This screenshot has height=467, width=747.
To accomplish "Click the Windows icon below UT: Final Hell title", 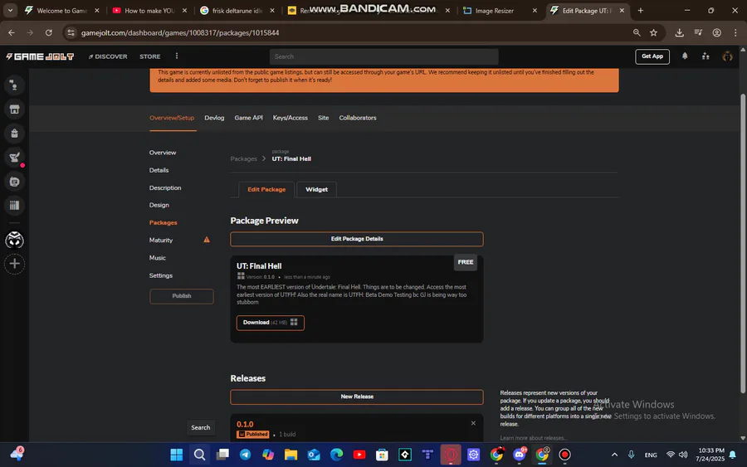I will coord(241,276).
